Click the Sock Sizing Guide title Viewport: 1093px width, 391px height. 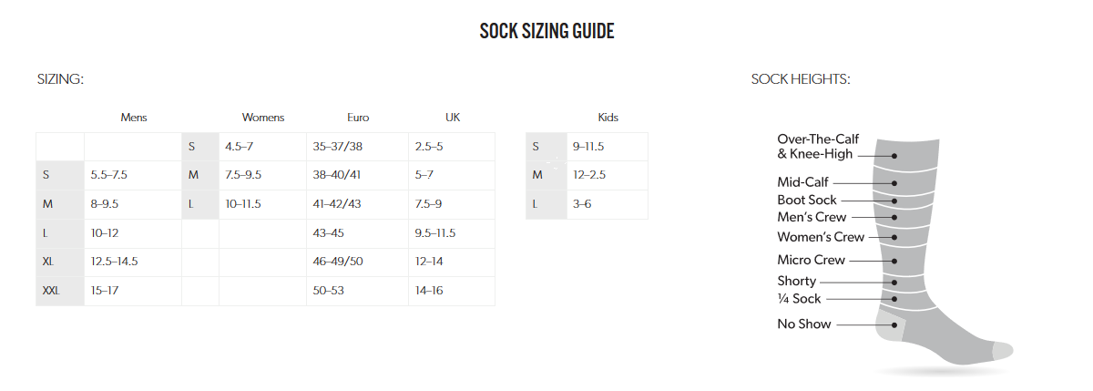pos(546,32)
